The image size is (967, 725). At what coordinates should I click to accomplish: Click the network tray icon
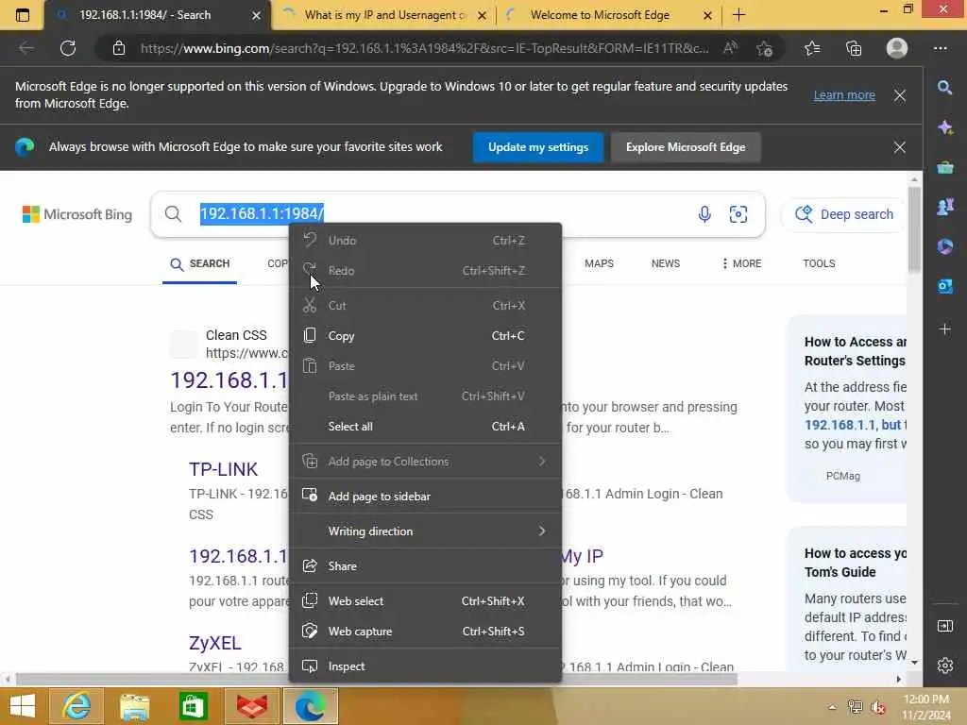855,706
